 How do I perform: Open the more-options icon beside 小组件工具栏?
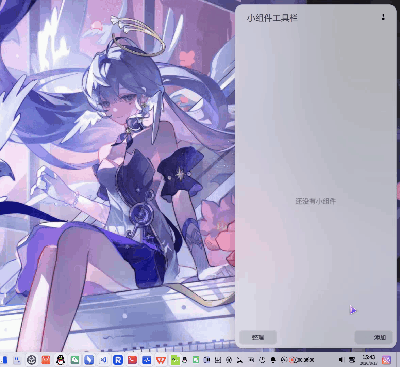pos(383,17)
